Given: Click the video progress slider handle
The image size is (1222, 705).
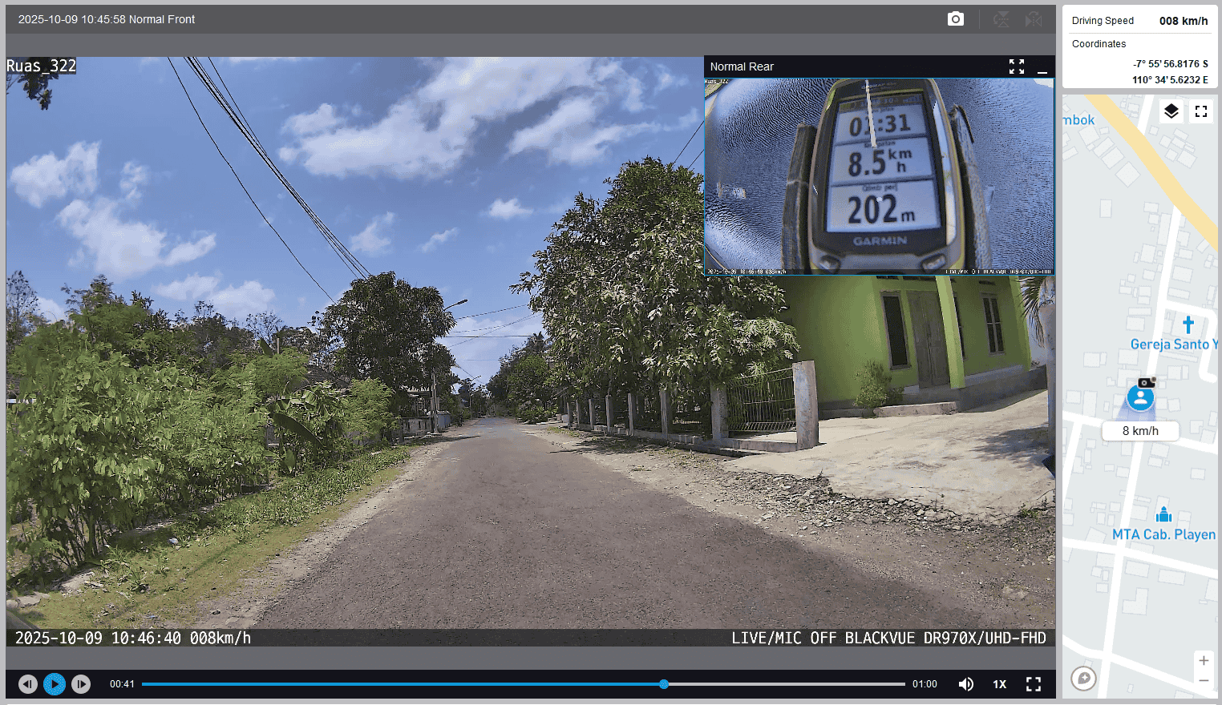Looking at the screenshot, I should [x=664, y=684].
